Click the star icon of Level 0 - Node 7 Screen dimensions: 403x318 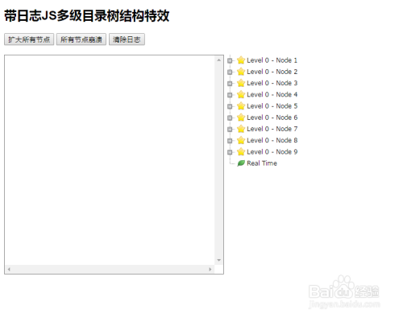click(241, 129)
